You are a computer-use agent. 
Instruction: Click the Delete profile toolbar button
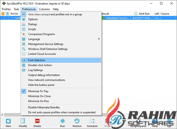click(37, 123)
